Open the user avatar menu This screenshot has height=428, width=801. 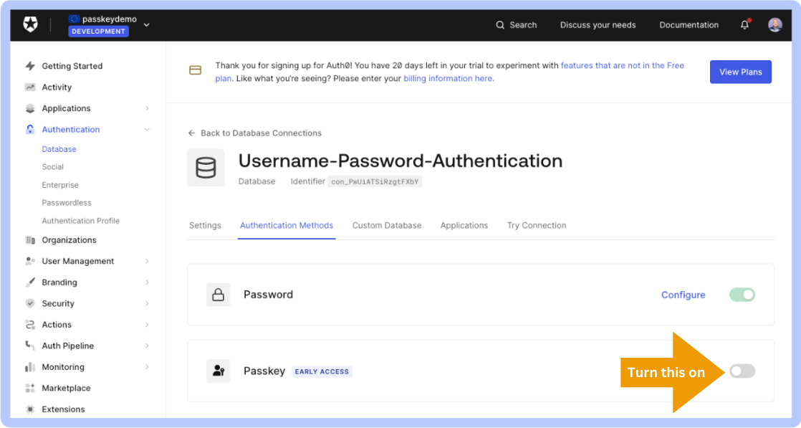click(x=775, y=24)
